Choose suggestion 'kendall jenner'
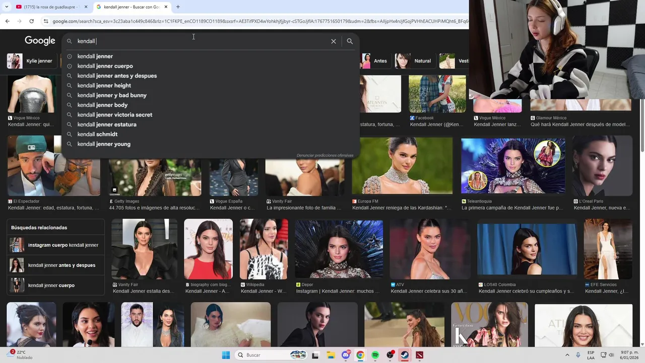This screenshot has height=363, width=645. pos(211,56)
